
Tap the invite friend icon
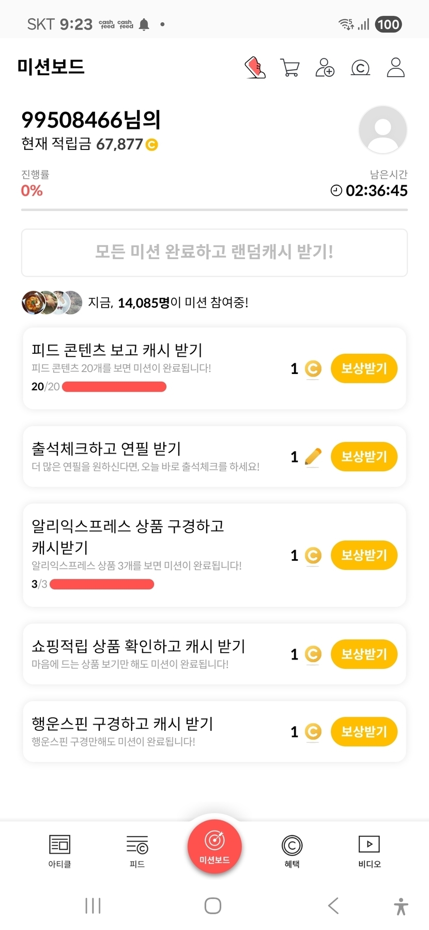(325, 68)
